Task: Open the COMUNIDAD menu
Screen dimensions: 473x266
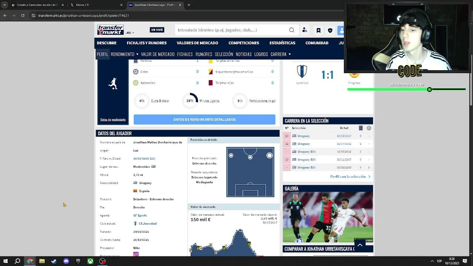Action: pos(317,43)
